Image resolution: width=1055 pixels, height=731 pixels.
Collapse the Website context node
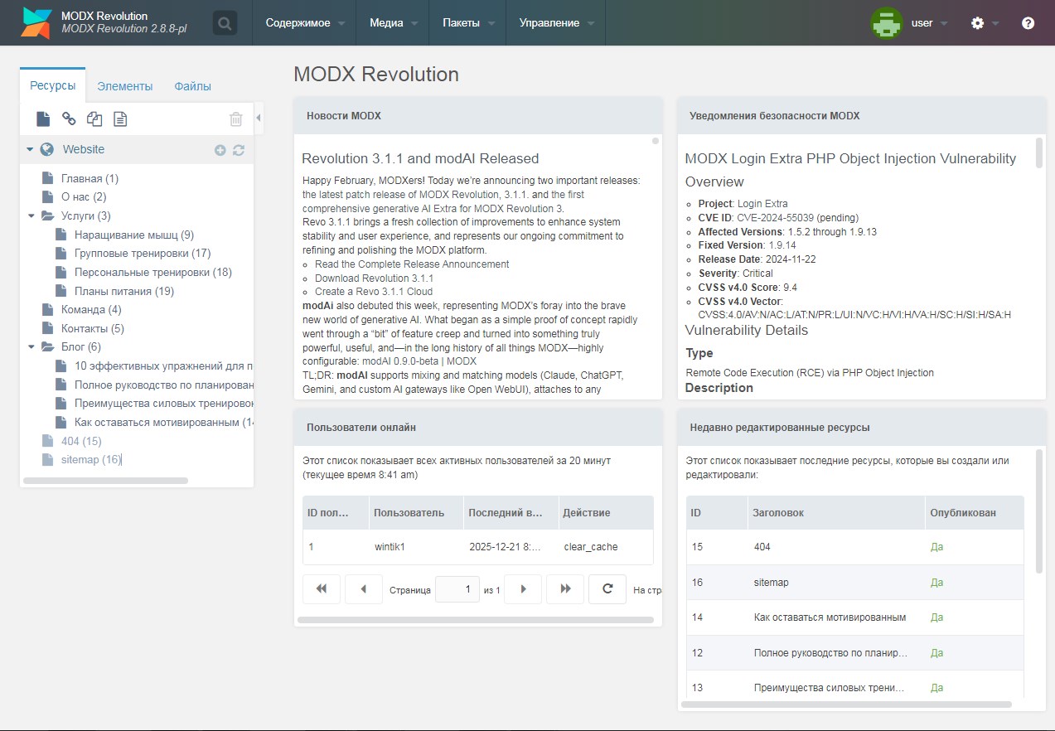coord(30,150)
